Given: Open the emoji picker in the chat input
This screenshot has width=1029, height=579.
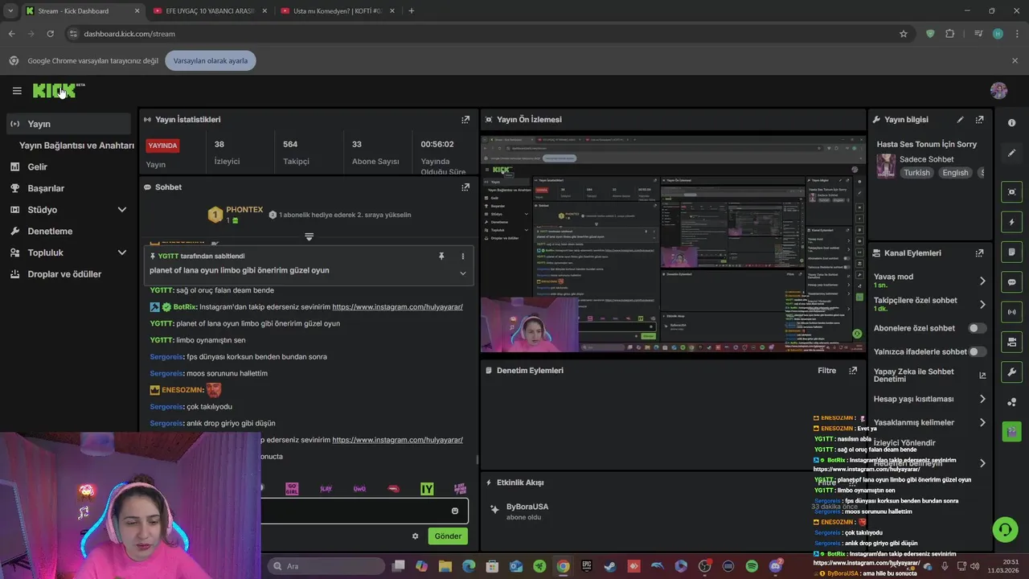Looking at the screenshot, I should pos(455,511).
